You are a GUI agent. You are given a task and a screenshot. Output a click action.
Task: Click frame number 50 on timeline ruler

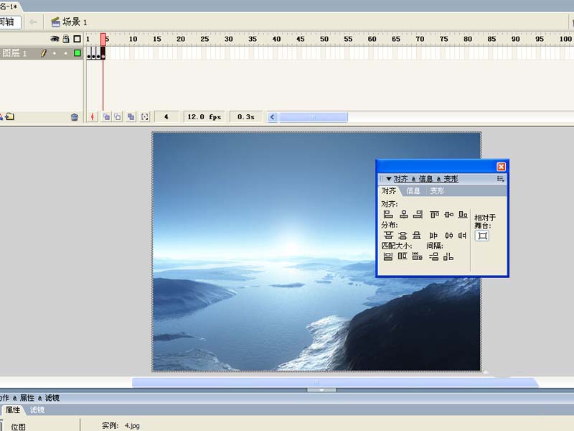(x=324, y=39)
